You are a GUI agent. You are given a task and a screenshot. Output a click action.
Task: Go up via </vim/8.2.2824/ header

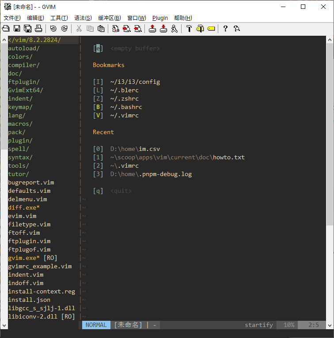34,40
